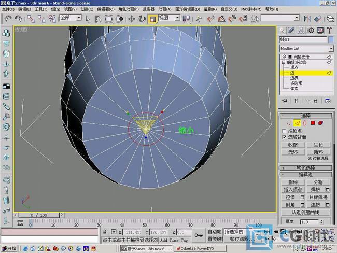Screen dimensions: 337x253
Task: Uncheck the 忽略背面 checkbox
Action: [284, 137]
